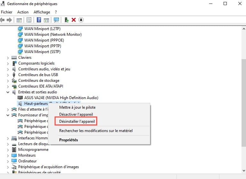Viewport: 246px width, 179px height.
Task: Choose Désactiver l'appareil in context menu
Action: click(x=76, y=114)
